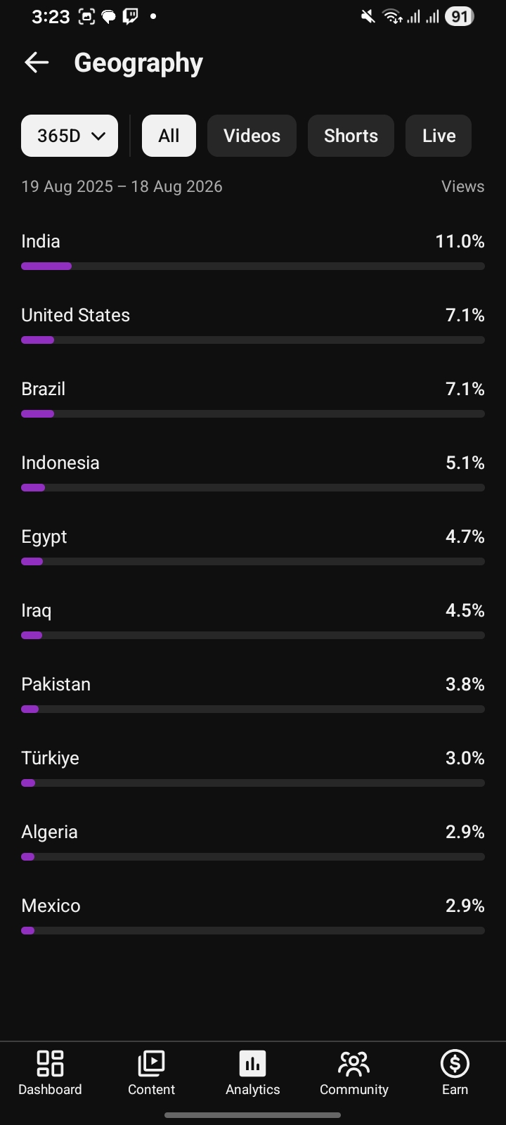Screen dimensions: 506x1125
Task: Open the Dashboard icon in bottom bar
Action: 50,1063
